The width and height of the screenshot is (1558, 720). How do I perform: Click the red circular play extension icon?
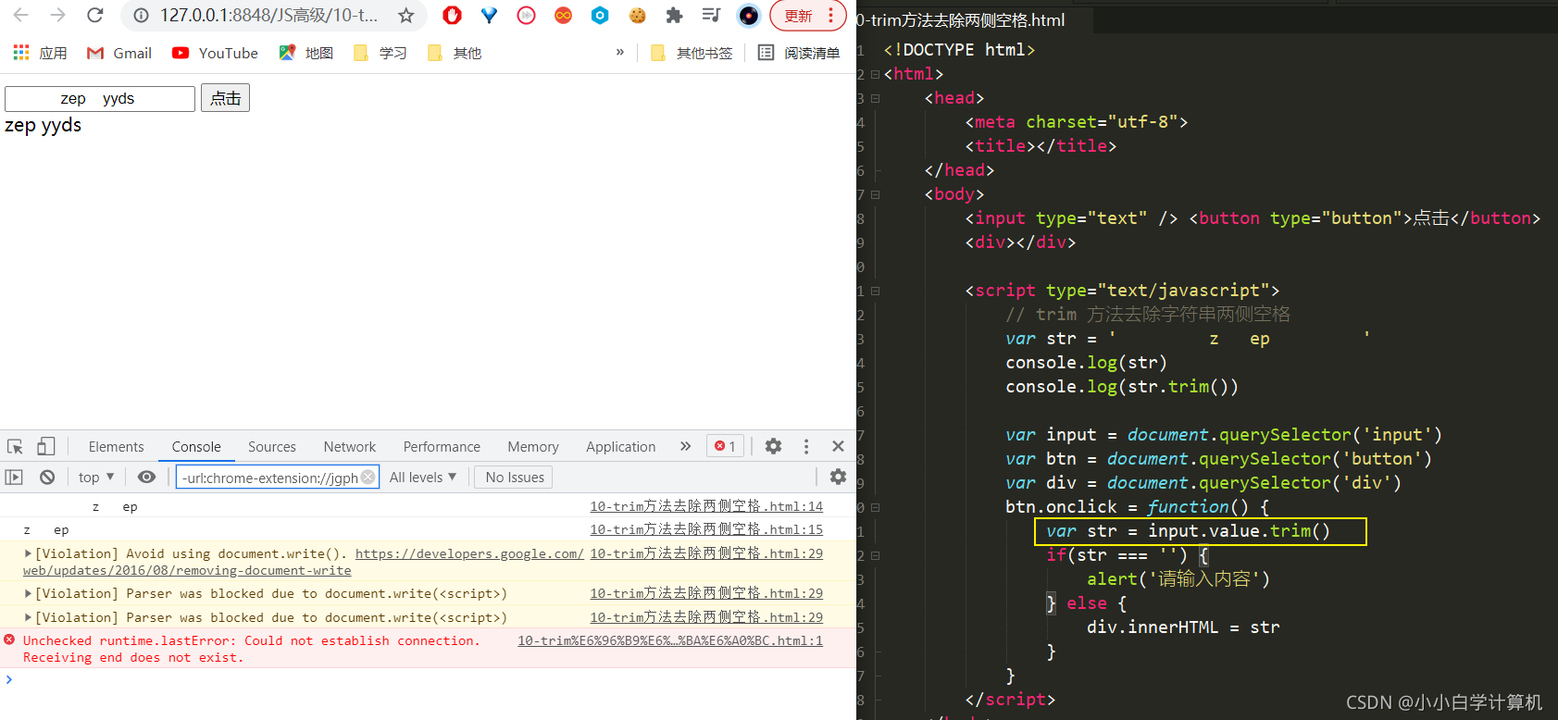[x=526, y=15]
